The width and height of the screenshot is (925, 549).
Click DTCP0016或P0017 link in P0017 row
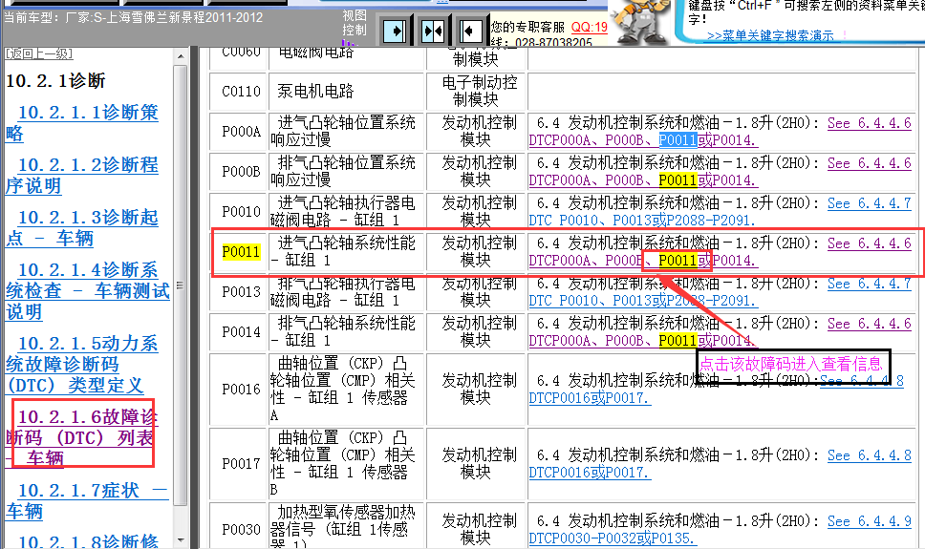click(x=590, y=473)
